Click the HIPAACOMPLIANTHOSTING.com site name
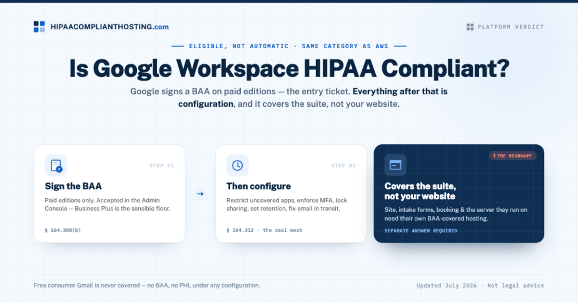Viewport: 578px width, 303px height. (110, 27)
